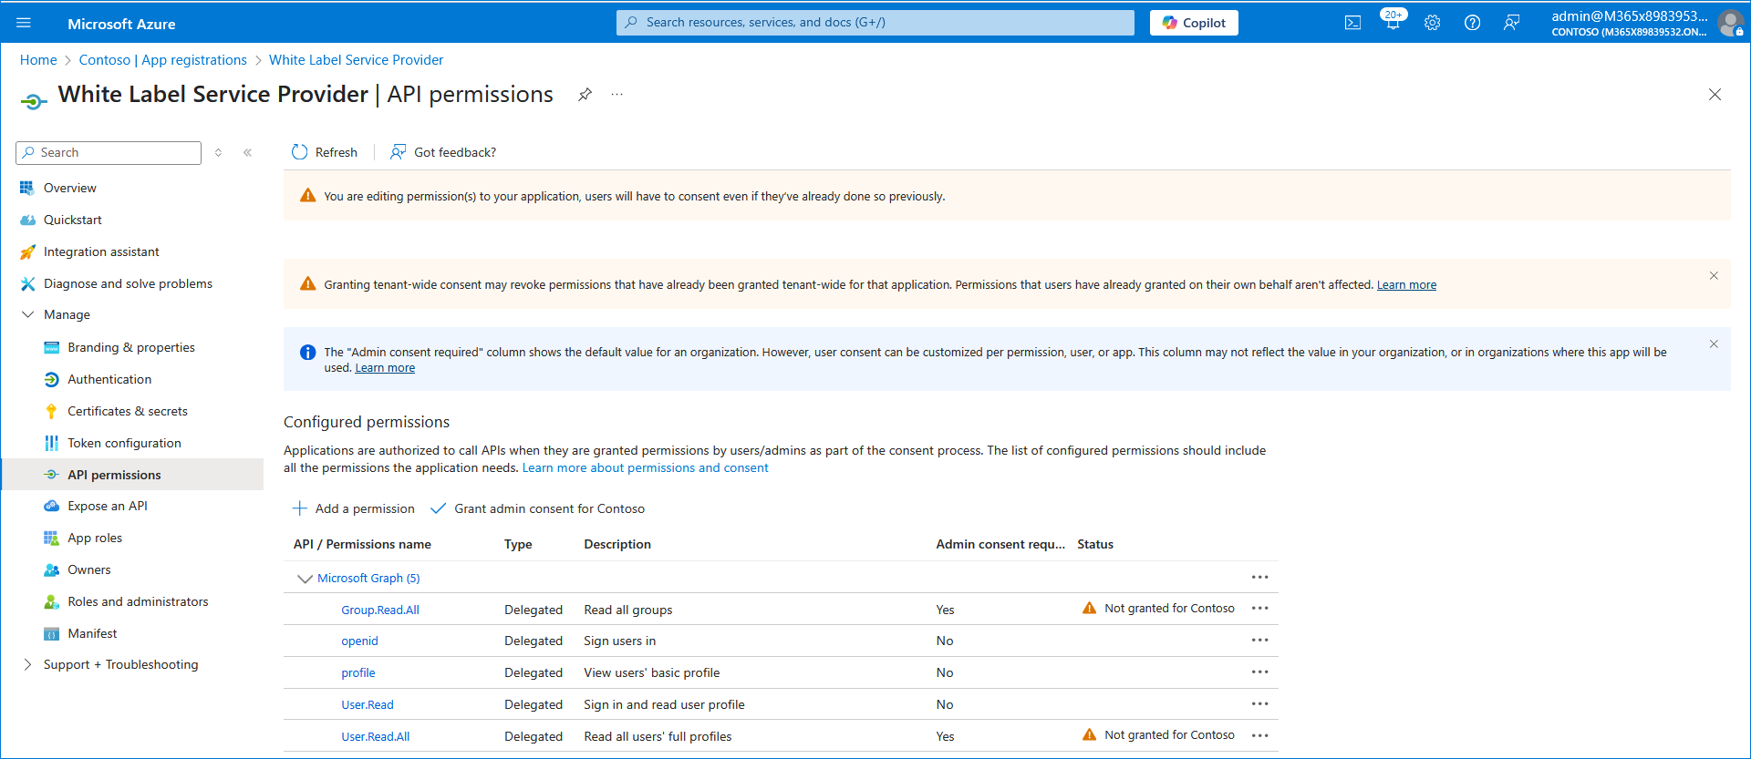Click the top search resources field
Screen dimensions: 1751x759
coord(875,23)
